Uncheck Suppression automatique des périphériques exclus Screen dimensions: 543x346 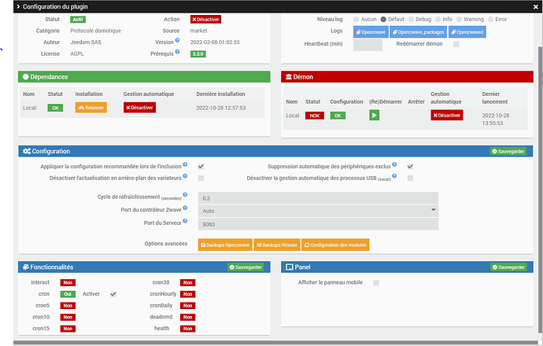point(410,167)
